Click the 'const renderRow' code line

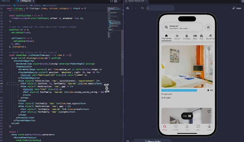pyautogui.click(x=40, y=55)
